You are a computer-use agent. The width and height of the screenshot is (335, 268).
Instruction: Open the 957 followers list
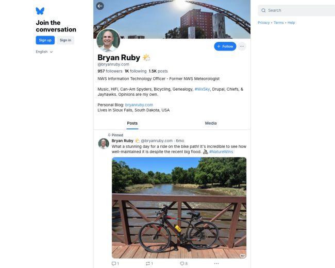[110, 71]
